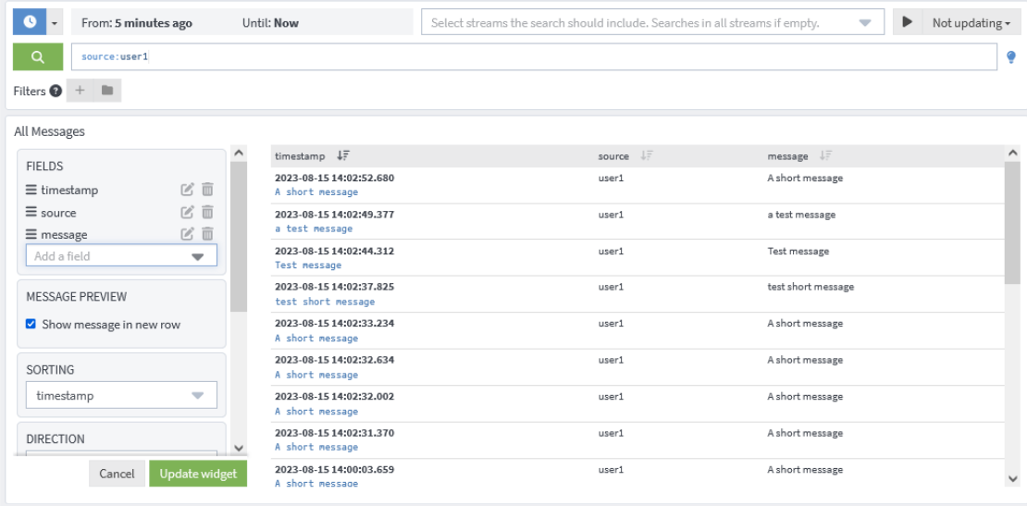Click the clock time range icon

[x=29, y=22]
